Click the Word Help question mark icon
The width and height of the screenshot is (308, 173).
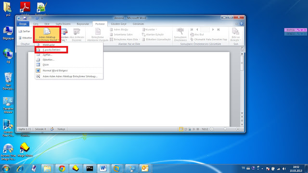click(x=241, y=24)
